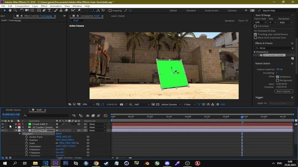Viewport: 298px width, 167px height.
Task: Select the Type text tool
Action: click(49, 10)
